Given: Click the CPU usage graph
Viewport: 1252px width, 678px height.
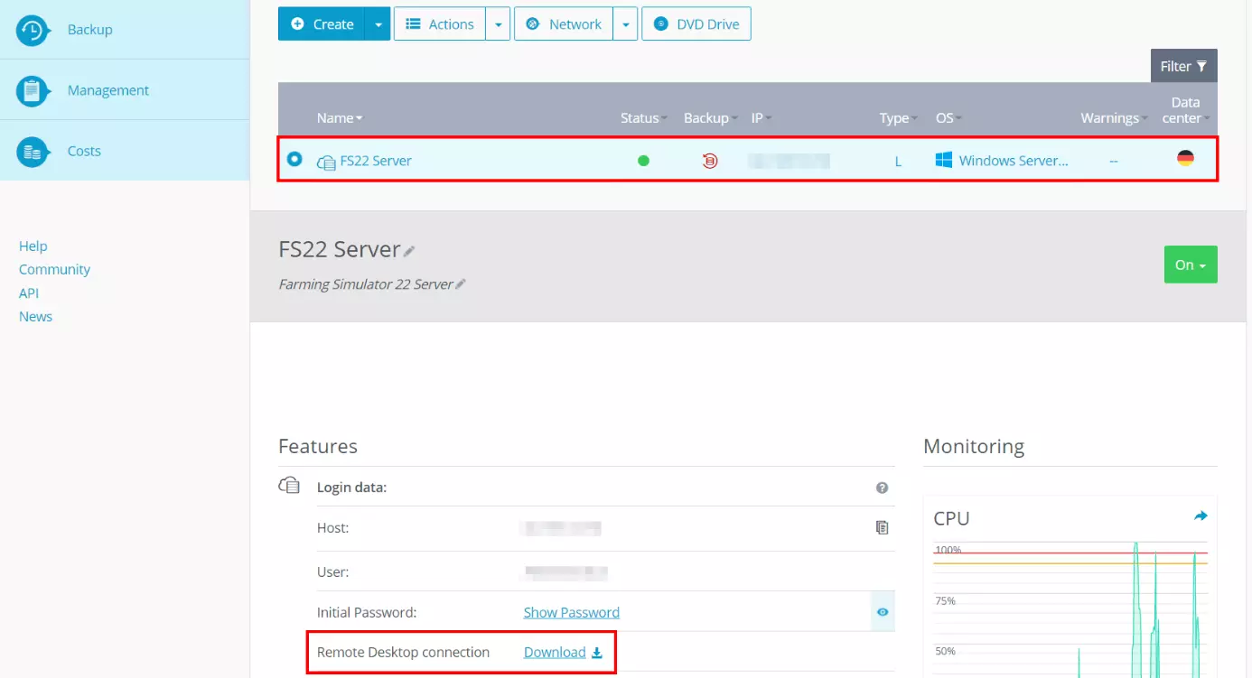Looking at the screenshot, I should click(1070, 609).
